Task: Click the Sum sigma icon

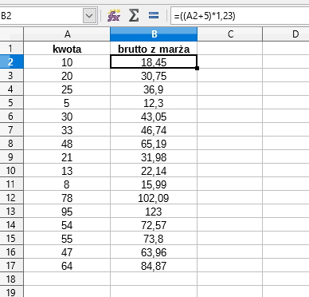Action: coord(134,16)
